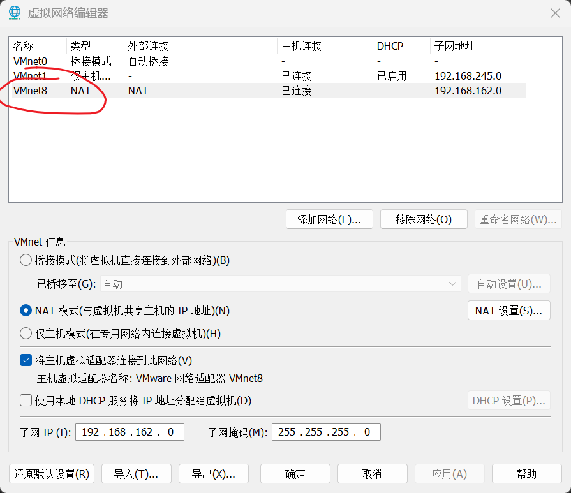
Task: Toggle 将主机虚拟适配器连接到此网络 checkbox
Action: tap(26, 360)
